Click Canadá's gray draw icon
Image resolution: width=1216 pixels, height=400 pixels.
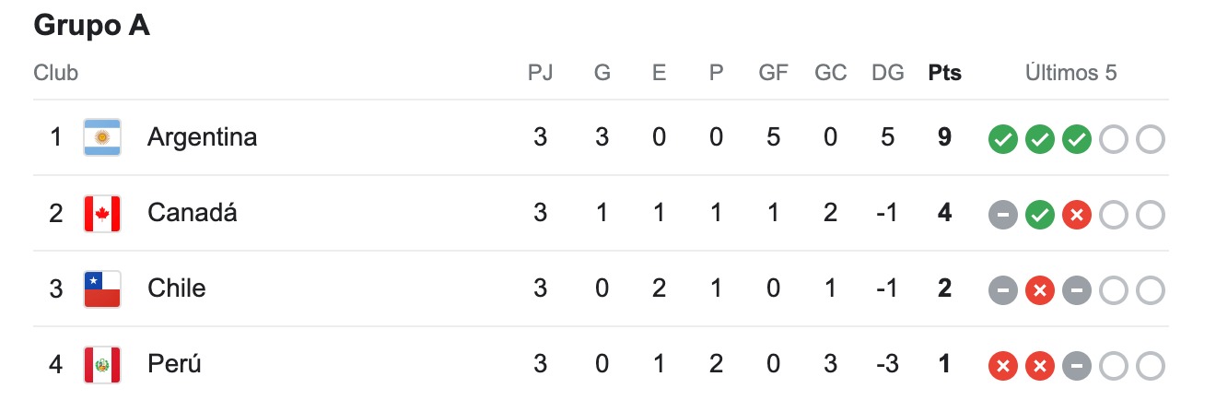[1002, 216]
